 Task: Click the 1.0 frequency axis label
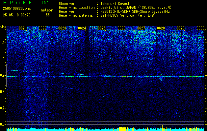point(3,59)
